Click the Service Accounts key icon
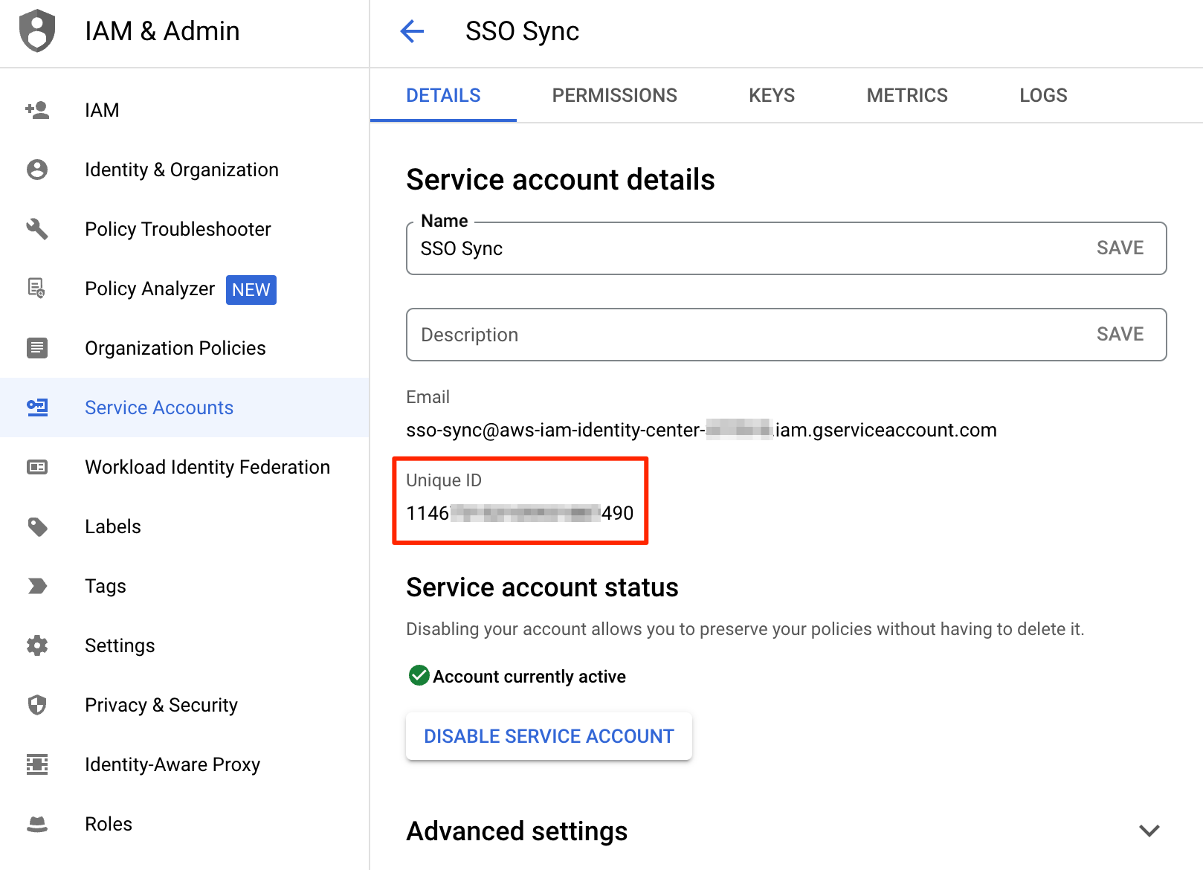Viewport: 1203px width, 870px height. pos(37,407)
